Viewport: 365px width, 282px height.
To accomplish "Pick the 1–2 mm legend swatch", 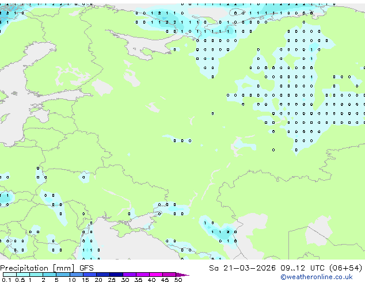I will click(x=36, y=275).
